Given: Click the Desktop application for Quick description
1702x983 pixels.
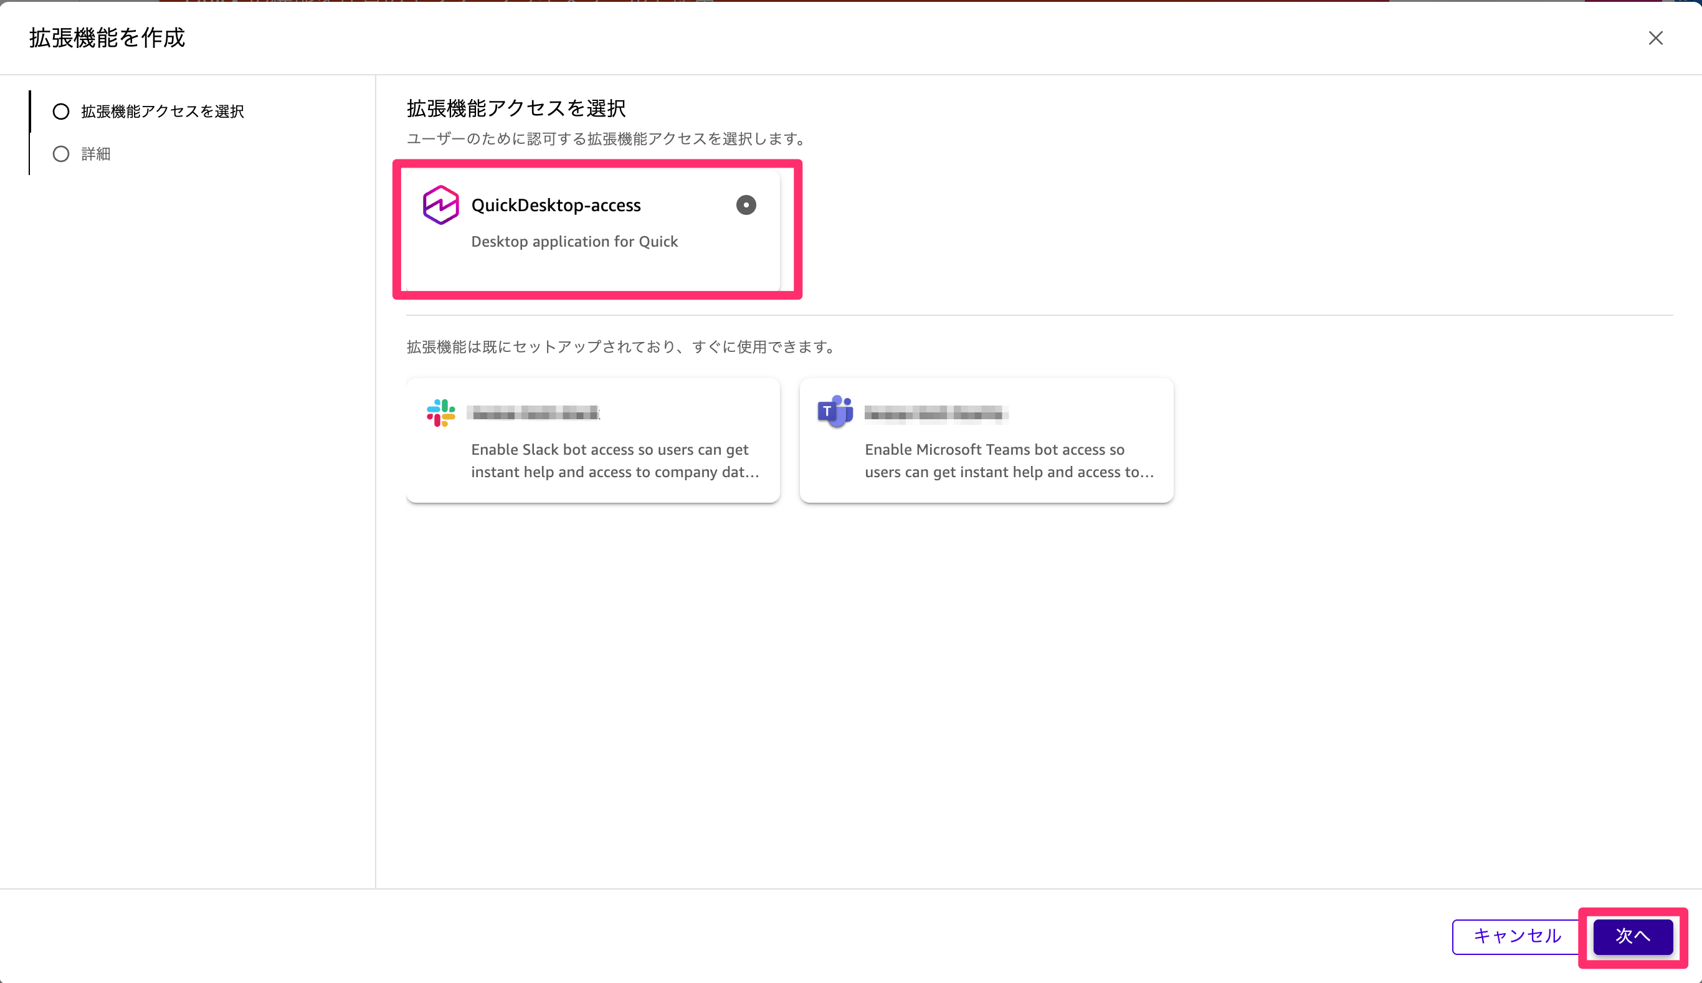Looking at the screenshot, I should click(x=574, y=242).
